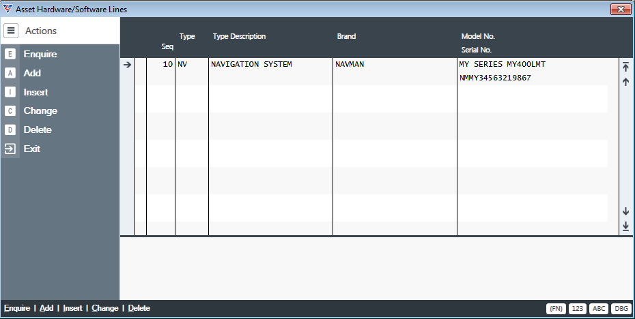The height and width of the screenshot is (319, 635).
Task: Click the A key icon beside Add
Action: [x=10, y=73]
